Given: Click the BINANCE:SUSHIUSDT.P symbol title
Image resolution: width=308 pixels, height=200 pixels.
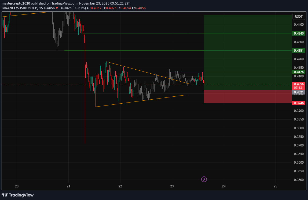Looking at the screenshot, I should click(x=20, y=8).
